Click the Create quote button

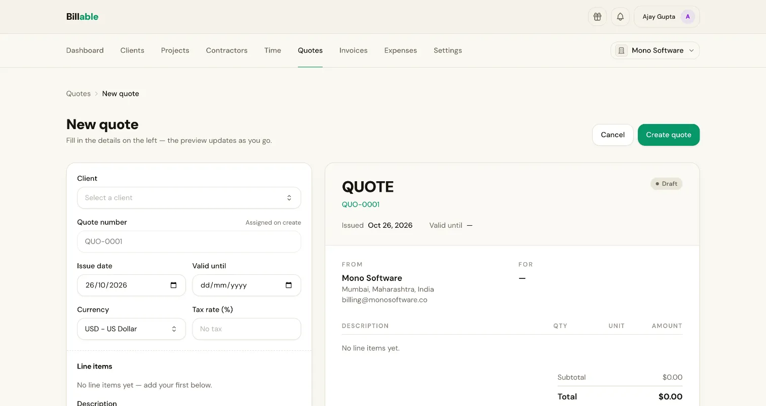669,135
